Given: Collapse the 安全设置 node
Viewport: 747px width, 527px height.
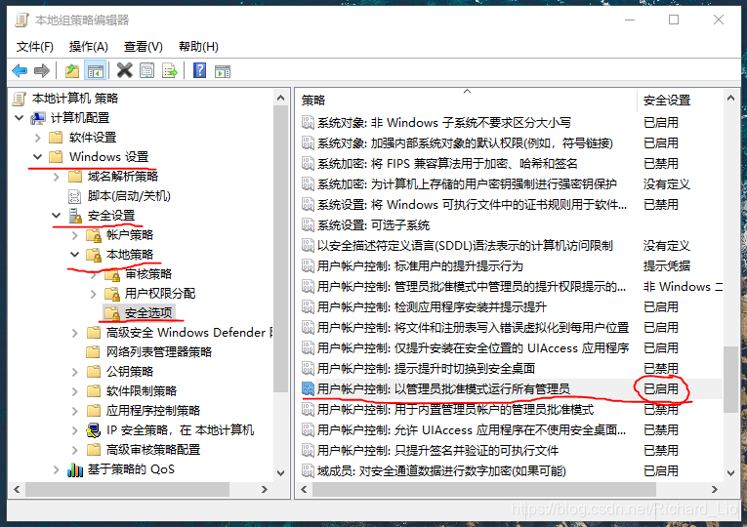Looking at the screenshot, I should coord(57,216).
